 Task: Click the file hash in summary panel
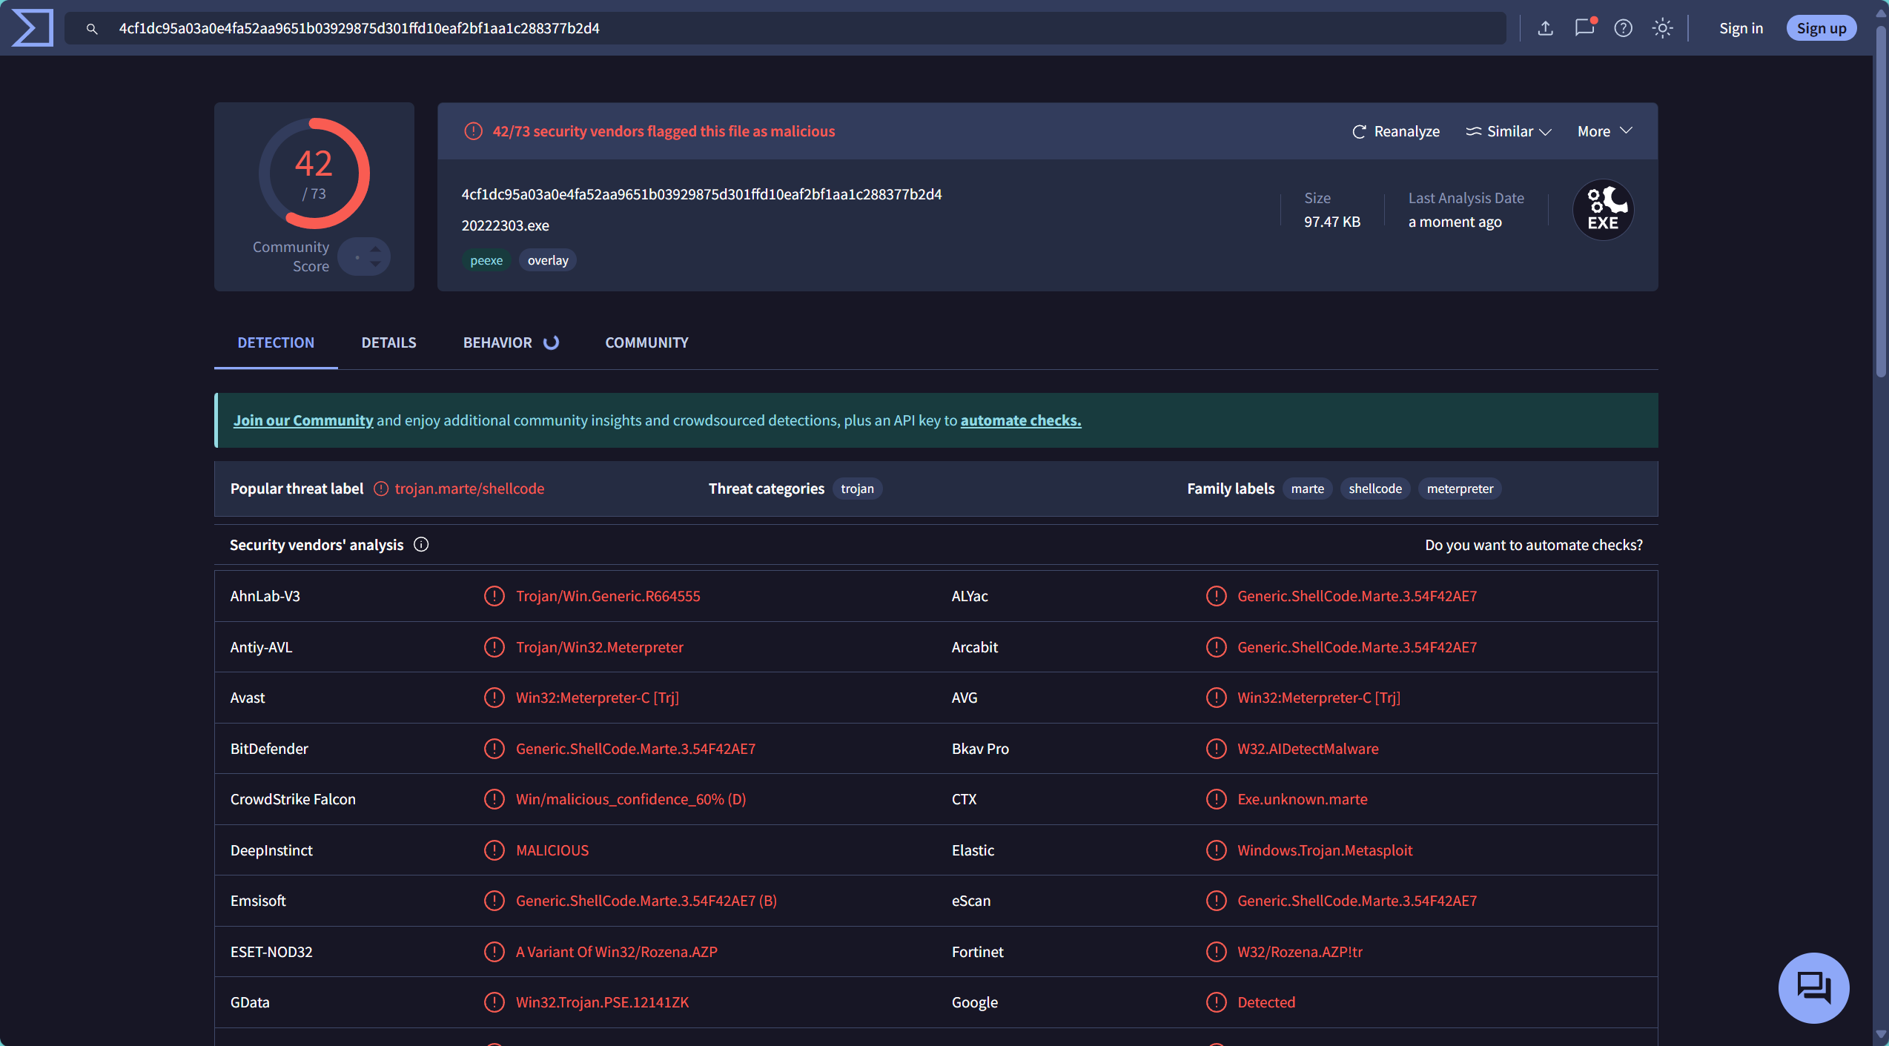tap(701, 194)
